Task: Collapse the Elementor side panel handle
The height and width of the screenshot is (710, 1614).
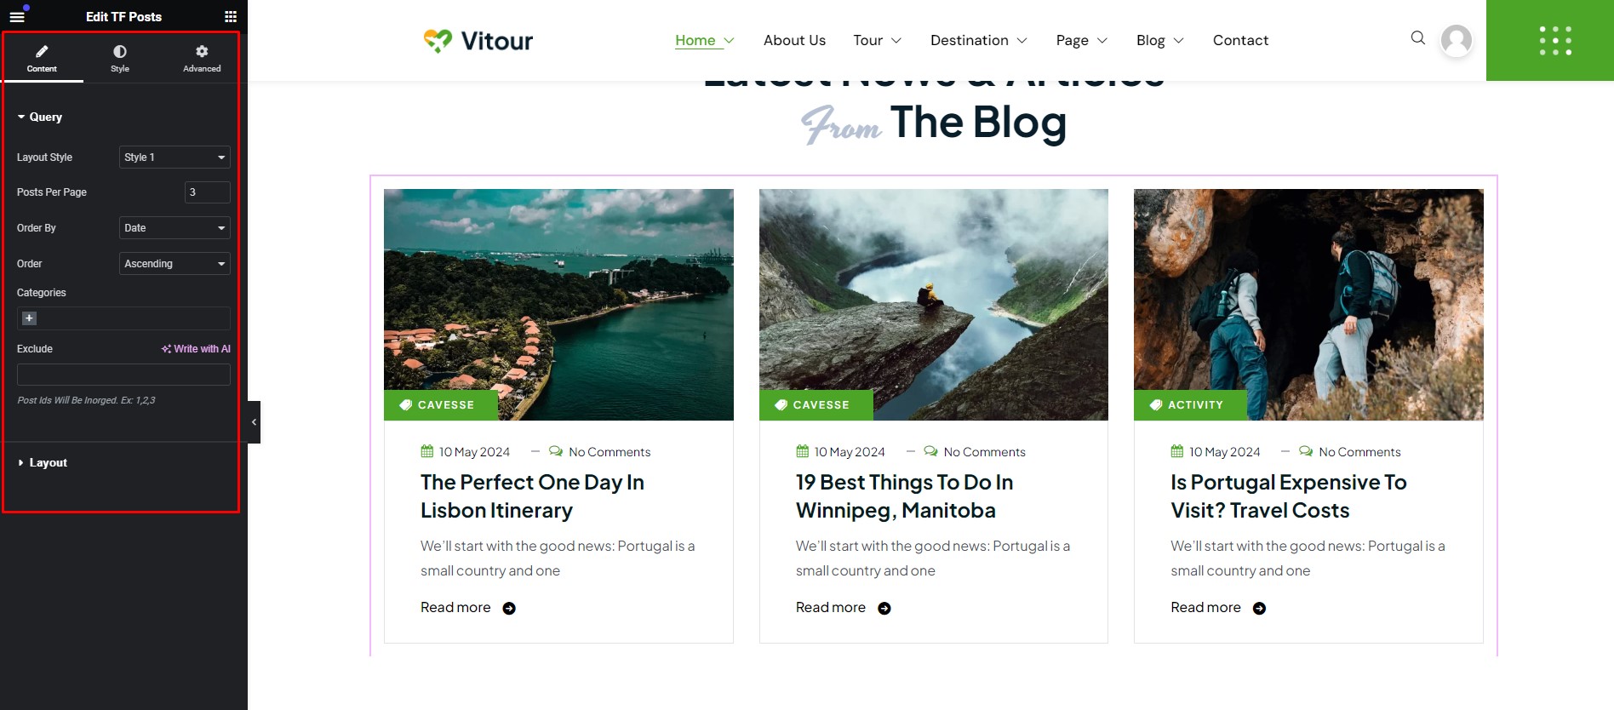Action: (254, 422)
